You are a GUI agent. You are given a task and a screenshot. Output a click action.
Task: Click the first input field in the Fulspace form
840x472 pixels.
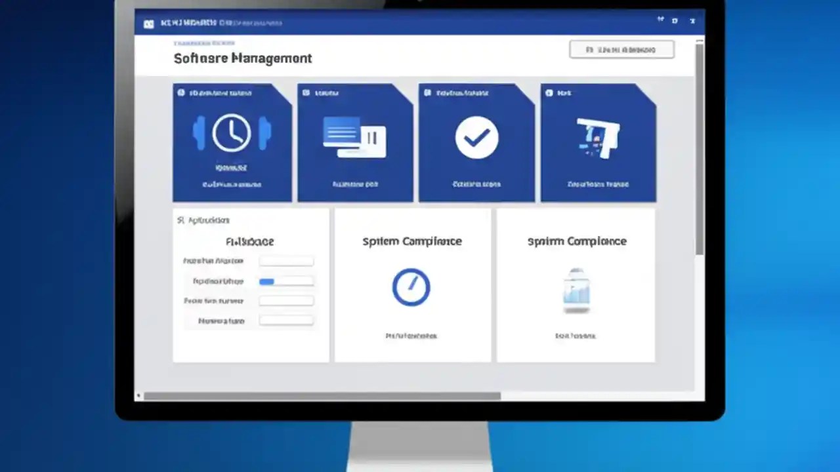coord(286,260)
